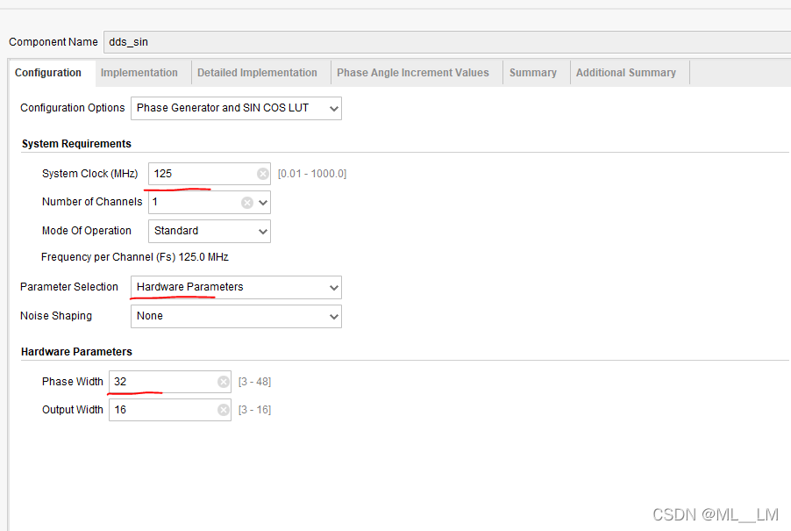791x531 pixels.
Task: Click the Phase Width label
Action: pyautogui.click(x=73, y=382)
